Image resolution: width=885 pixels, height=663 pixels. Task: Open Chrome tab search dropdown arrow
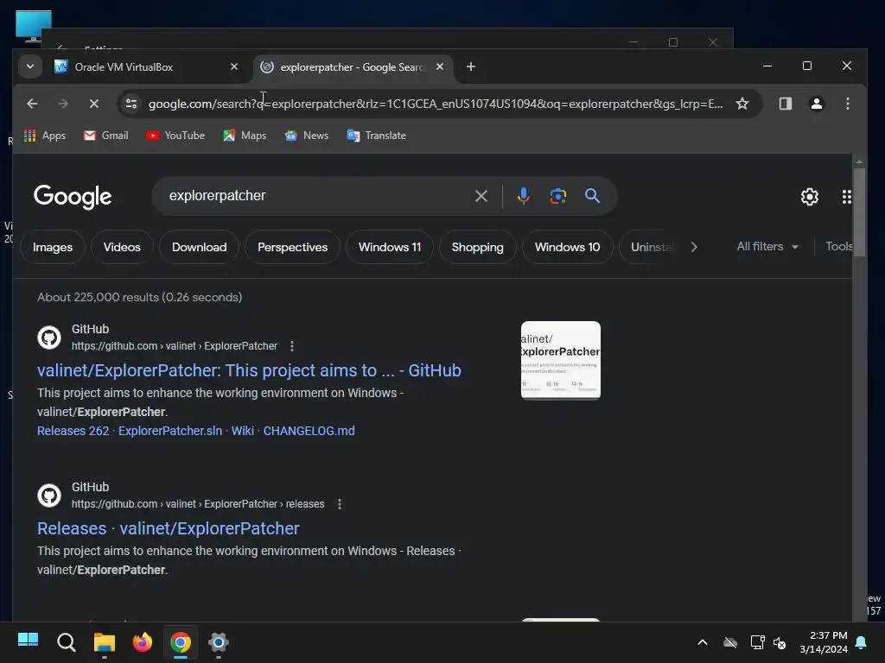(x=30, y=66)
